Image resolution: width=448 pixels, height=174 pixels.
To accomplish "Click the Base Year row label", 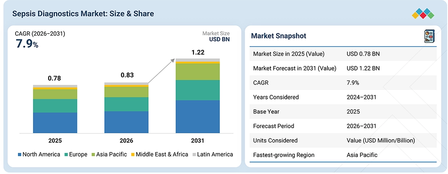I will [x=266, y=112].
